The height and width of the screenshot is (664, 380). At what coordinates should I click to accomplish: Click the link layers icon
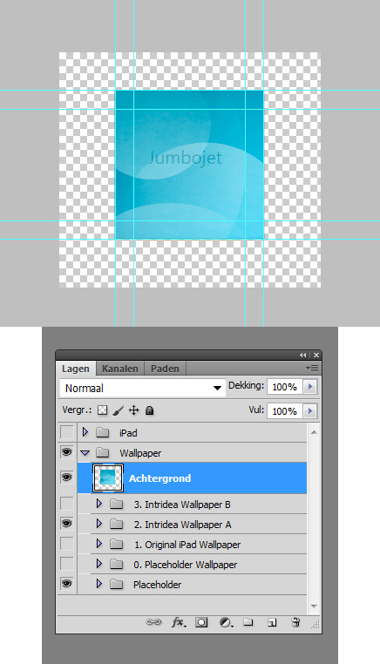click(153, 622)
